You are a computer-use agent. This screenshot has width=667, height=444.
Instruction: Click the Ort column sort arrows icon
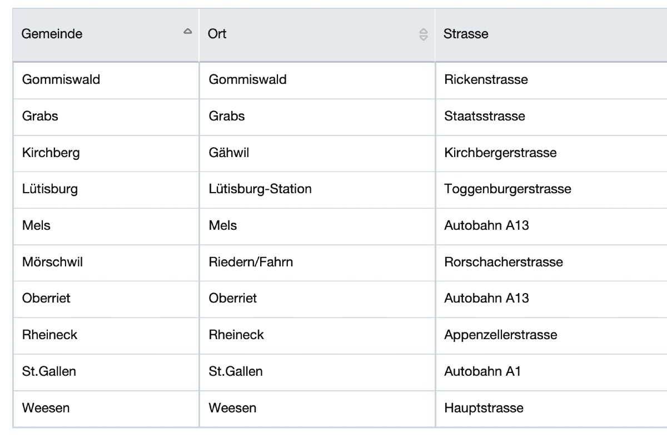tap(424, 34)
